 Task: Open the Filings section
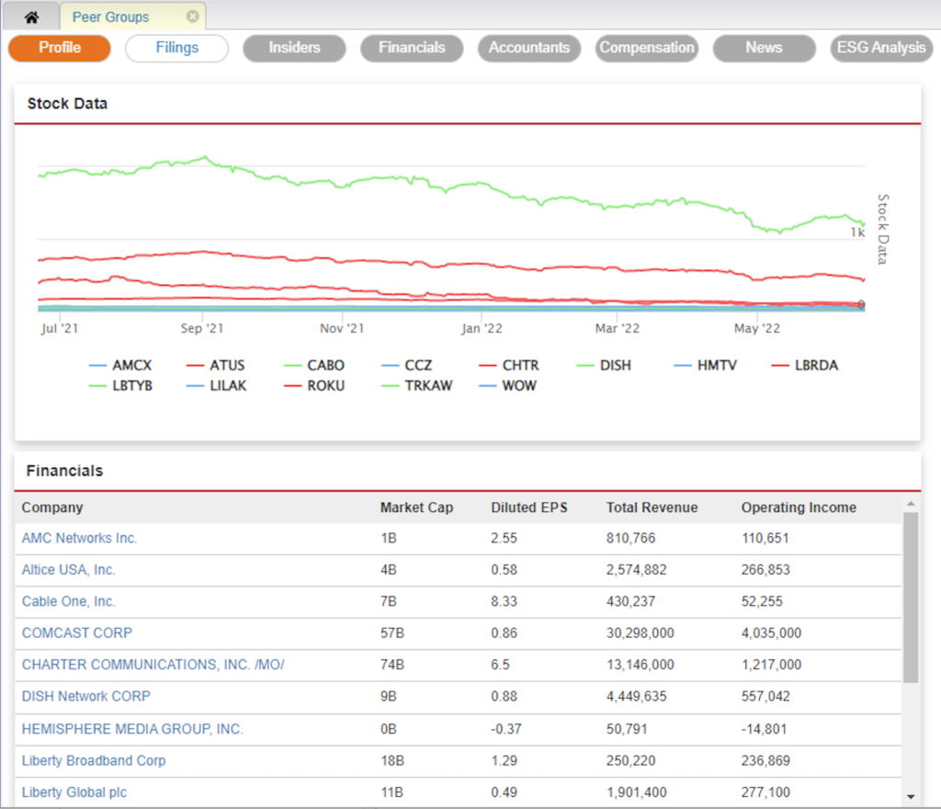pos(176,48)
